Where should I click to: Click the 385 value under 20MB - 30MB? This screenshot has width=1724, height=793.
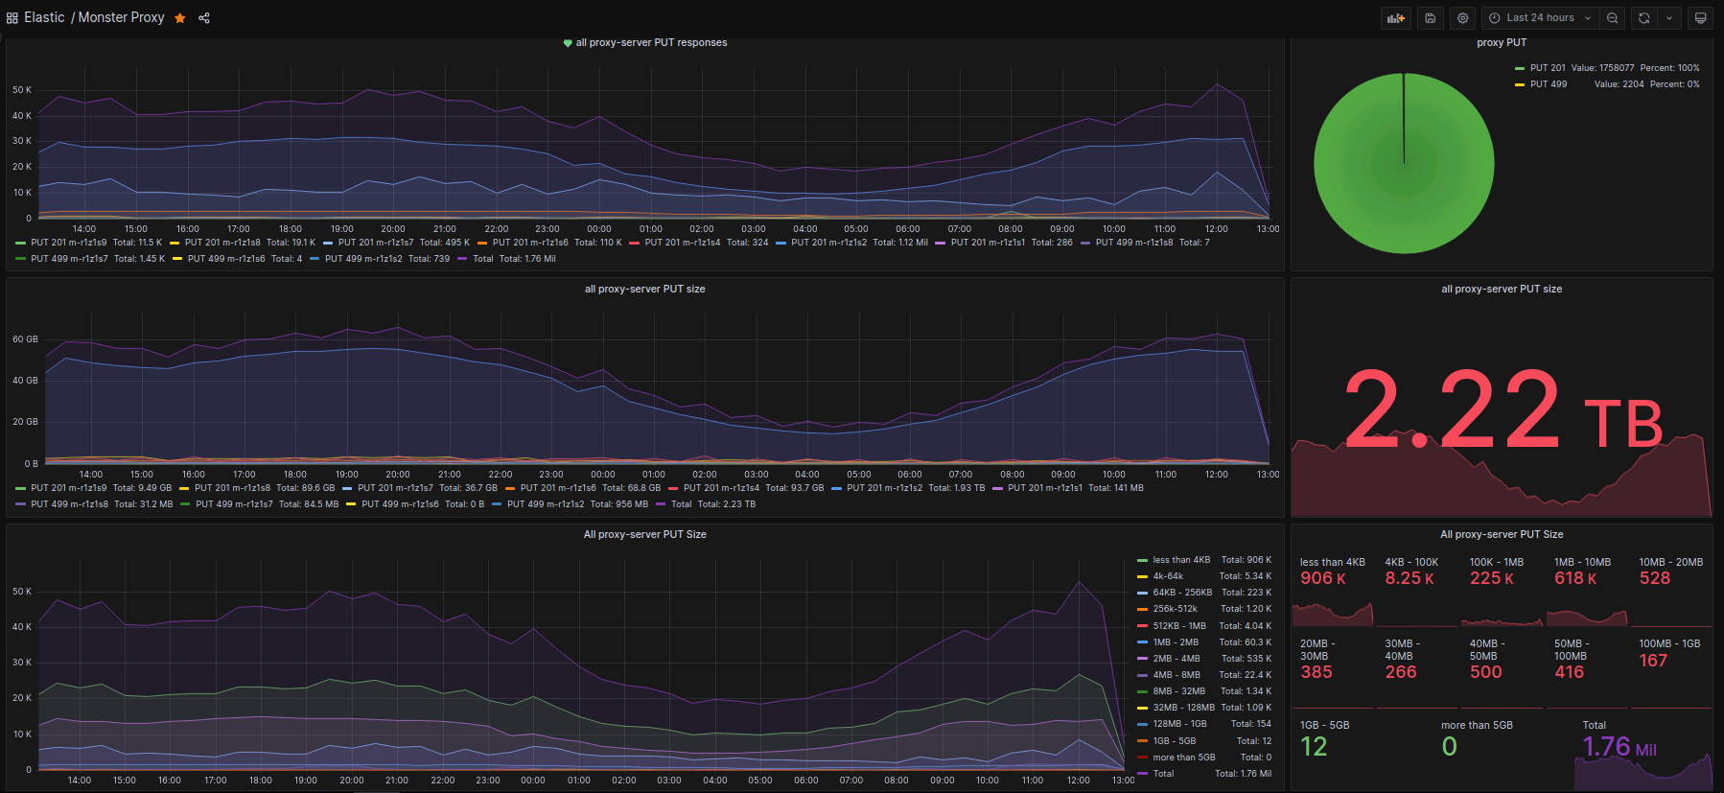[1316, 672]
